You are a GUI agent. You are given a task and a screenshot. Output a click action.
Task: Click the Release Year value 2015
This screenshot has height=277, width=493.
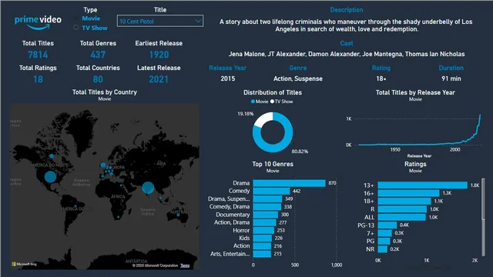[x=228, y=78]
